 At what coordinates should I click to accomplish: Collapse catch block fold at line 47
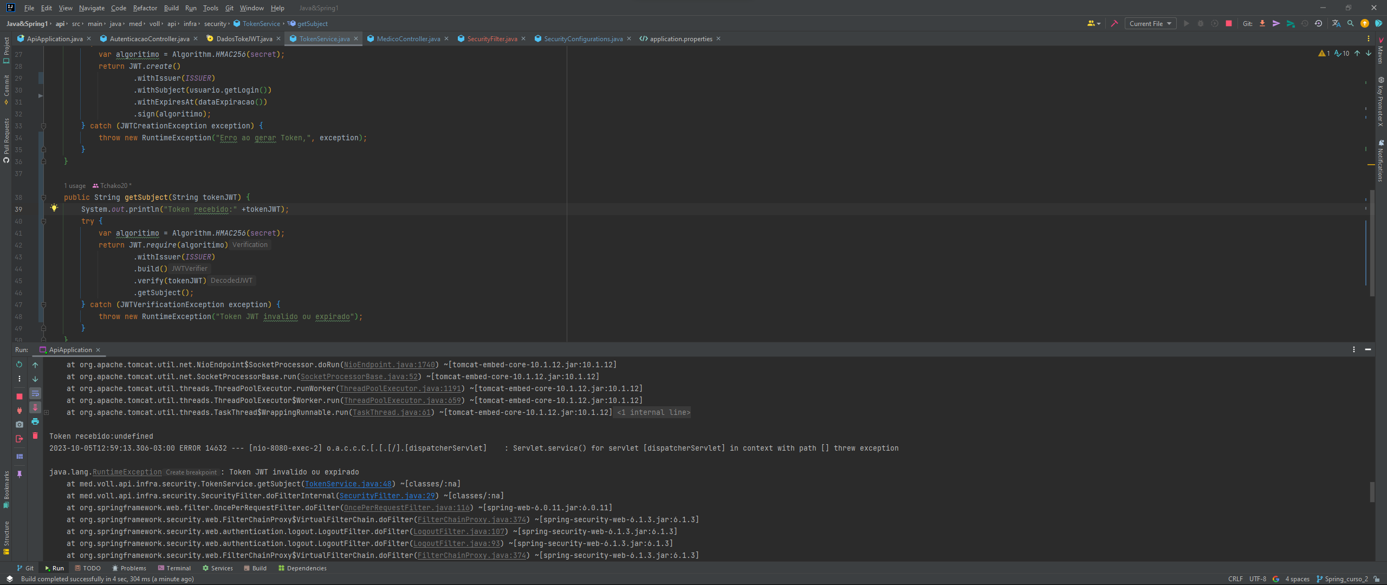coord(44,304)
